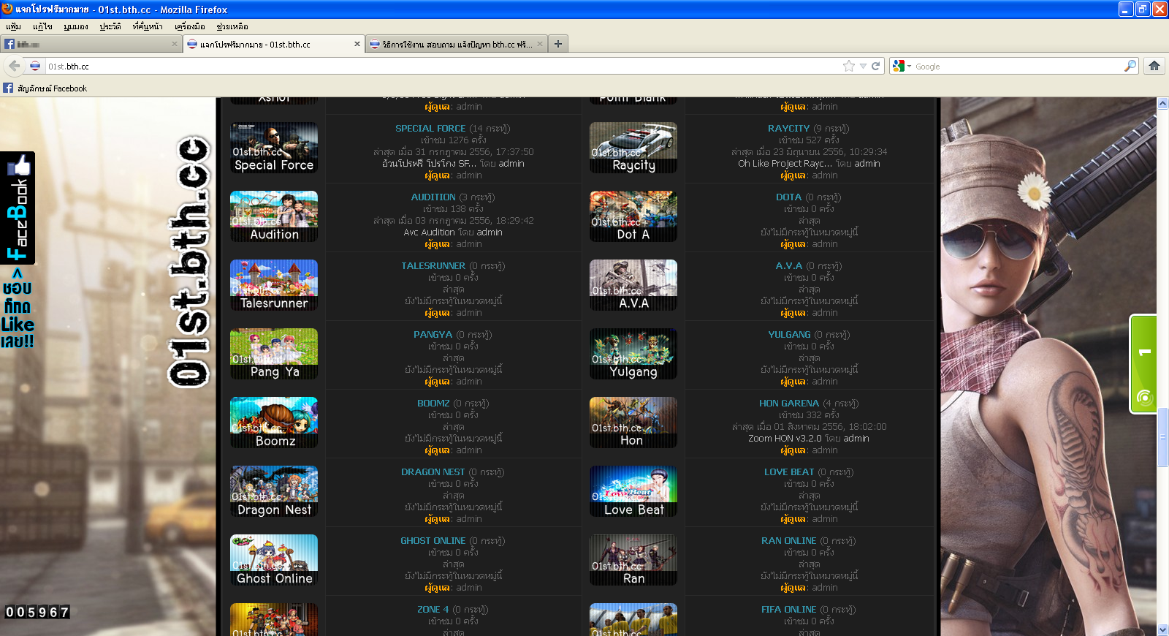Open the Audition forum thumbnail
This screenshot has height=636, width=1169.
(x=274, y=216)
